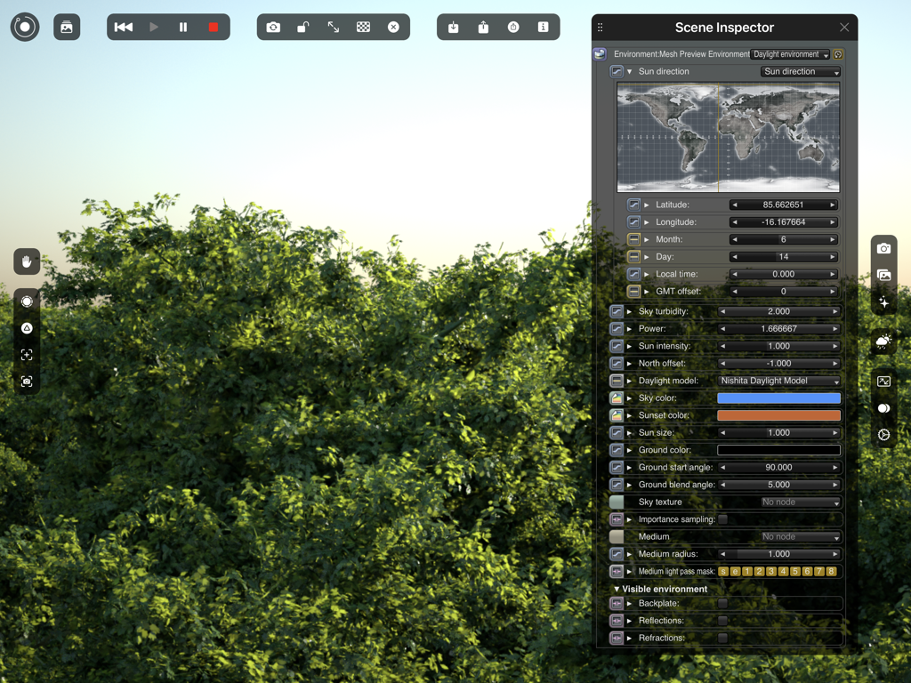Click the camera snapshot icon in top toolbar

click(x=273, y=28)
